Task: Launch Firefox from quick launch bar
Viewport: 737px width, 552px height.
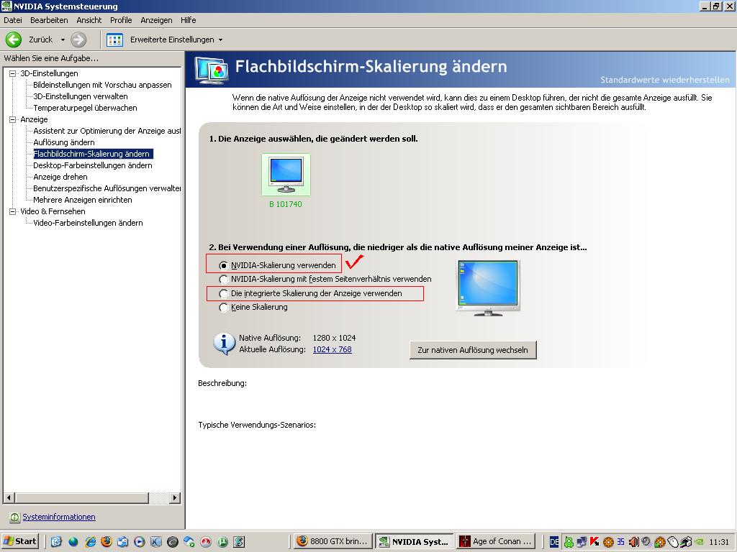Action: (x=107, y=541)
